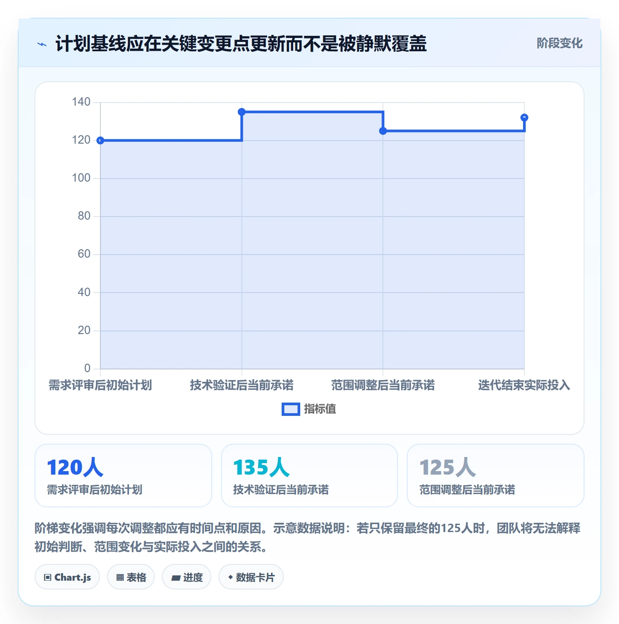
Task: Click data point at 技术验证后当前承诺
Action: click(x=242, y=112)
